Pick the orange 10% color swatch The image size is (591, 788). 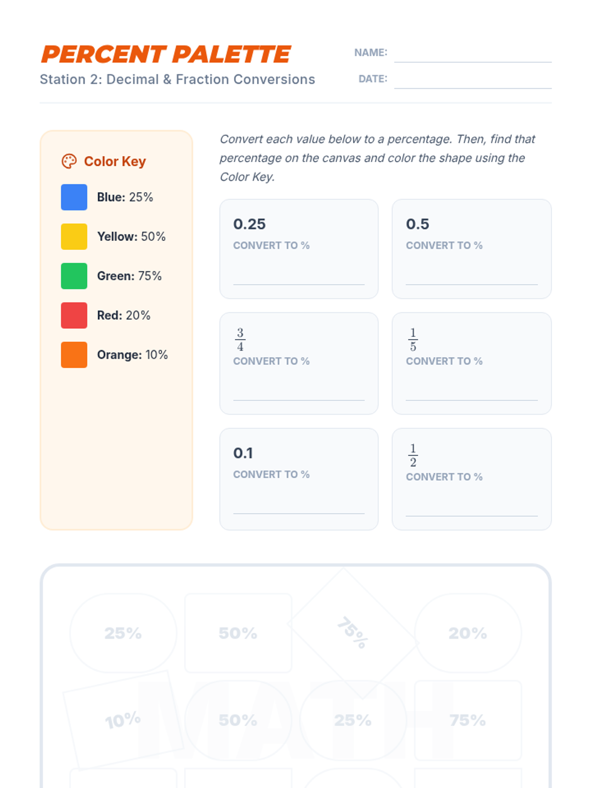pyautogui.click(x=74, y=355)
